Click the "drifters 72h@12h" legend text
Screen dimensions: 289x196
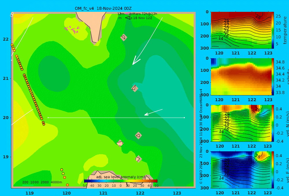[143, 14]
